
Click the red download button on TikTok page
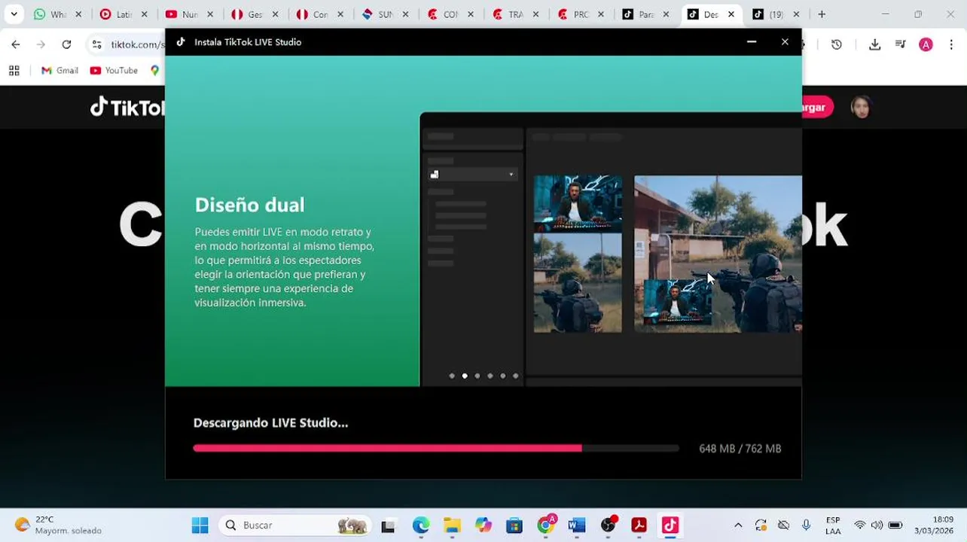pyautogui.click(x=817, y=107)
